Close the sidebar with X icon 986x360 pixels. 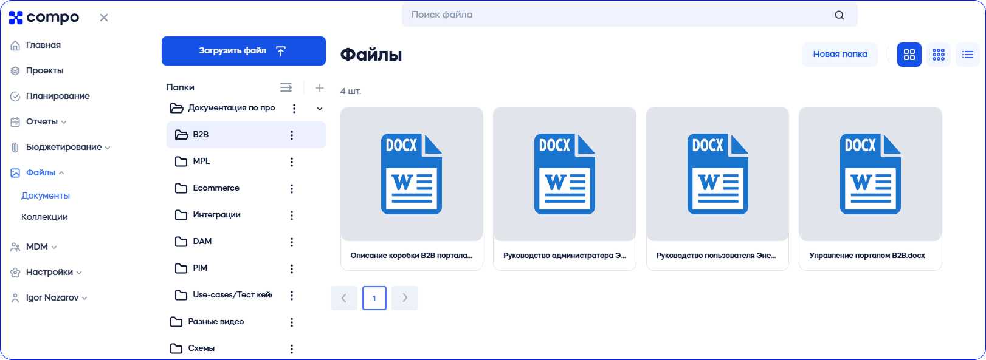click(x=104, y=18)
